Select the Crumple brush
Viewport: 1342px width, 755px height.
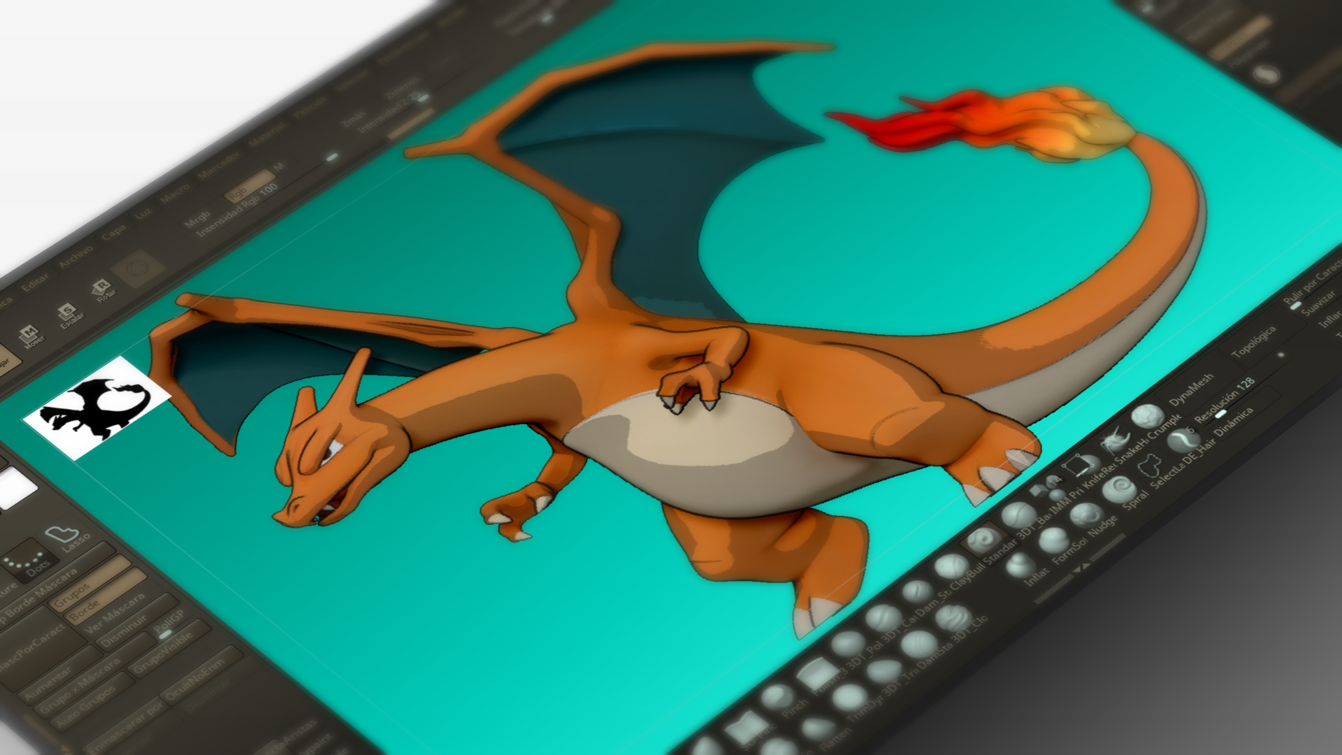pyautogui.click(x=1146, y=417)
